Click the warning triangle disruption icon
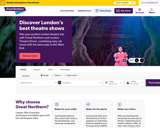Screen dimensions: 160x128 [3, 3]
